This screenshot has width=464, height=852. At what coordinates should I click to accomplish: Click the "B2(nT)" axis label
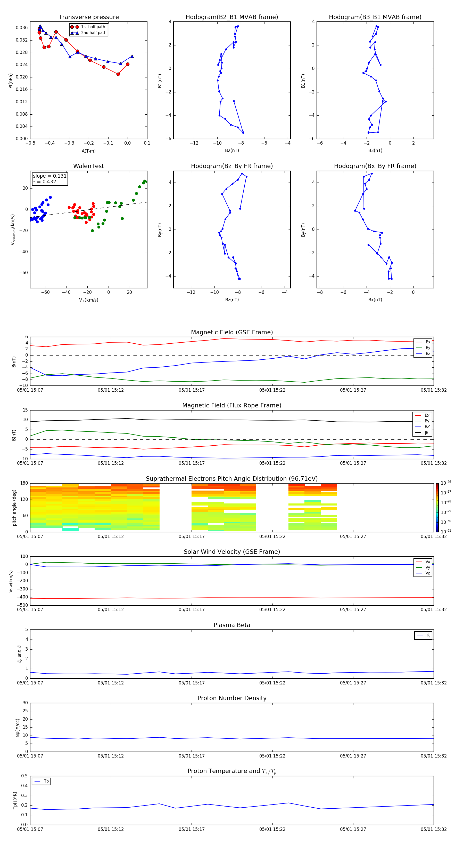point(232,151)
